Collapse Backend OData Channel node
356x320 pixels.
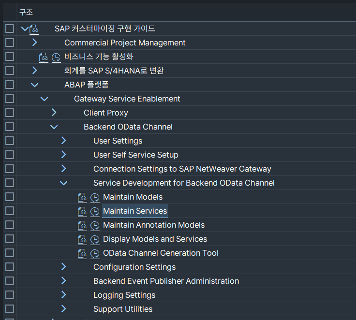coord(54,127)
